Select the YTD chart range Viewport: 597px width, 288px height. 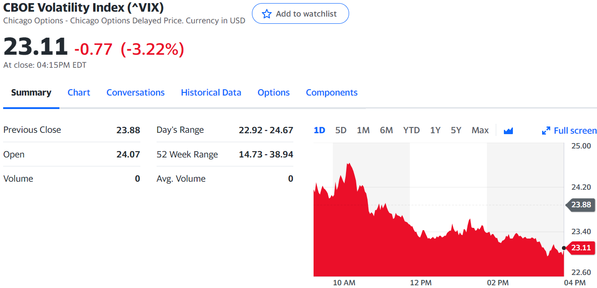[411, 131]
